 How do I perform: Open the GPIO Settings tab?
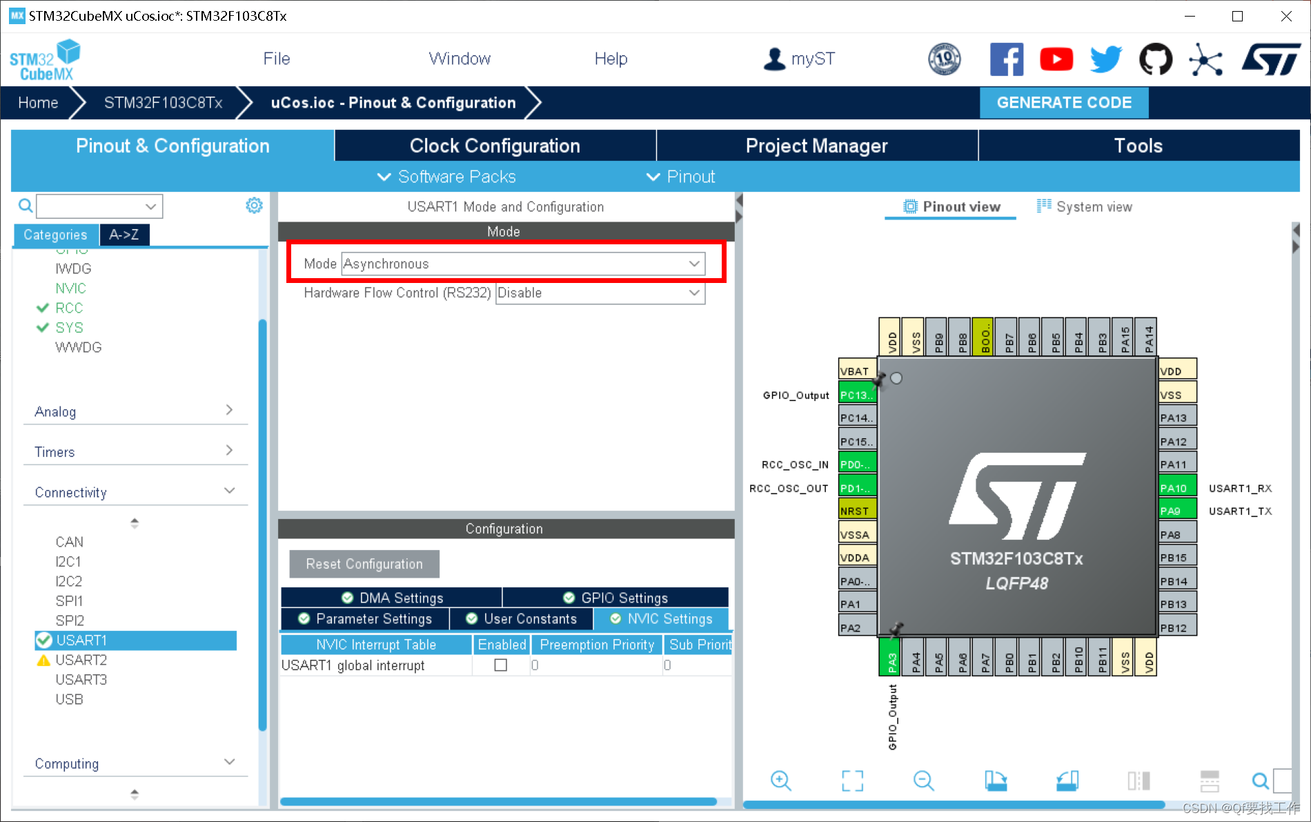coord(615,598)
